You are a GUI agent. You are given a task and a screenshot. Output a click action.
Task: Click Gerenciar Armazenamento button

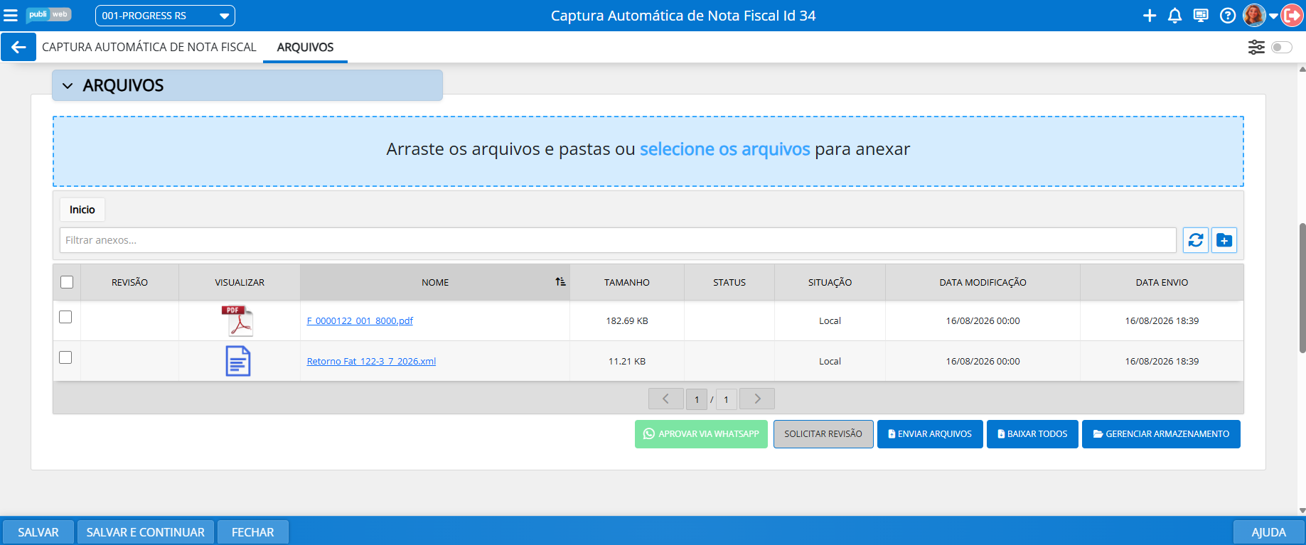pyautogui.click(x=1161, y=434)
